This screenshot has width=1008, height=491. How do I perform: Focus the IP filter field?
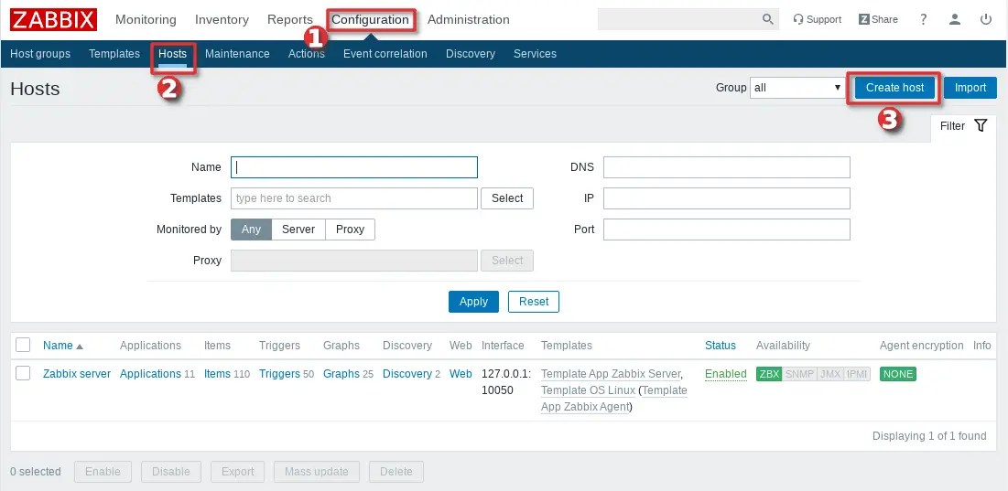click(726, 198)
